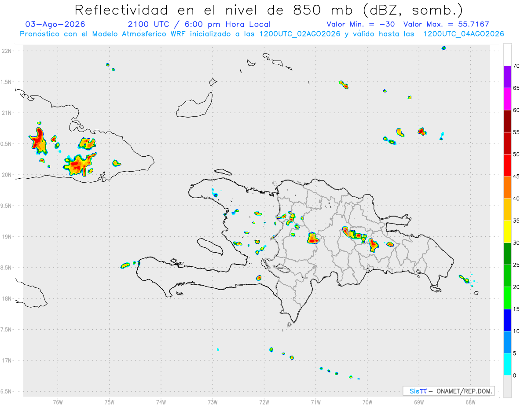Viewport: 528px width, 408px height.
Task: Pick the dark blue 10-15 dBZ swatch
Action: [507, 320]
